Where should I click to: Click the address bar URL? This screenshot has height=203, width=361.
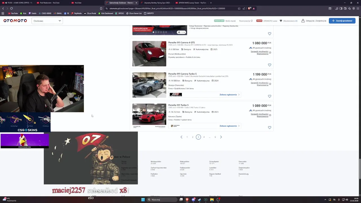[x=167, y=8]
